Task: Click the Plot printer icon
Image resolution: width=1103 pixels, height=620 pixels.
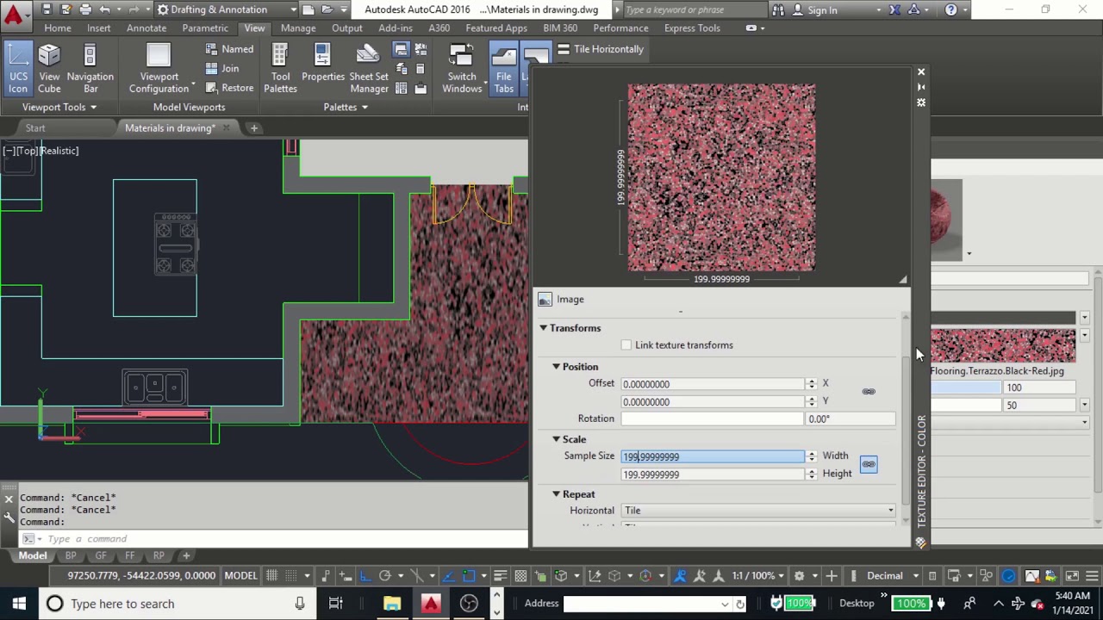Action: click(x=85, y=9)
